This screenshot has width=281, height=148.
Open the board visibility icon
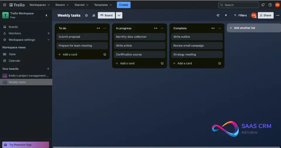coord(94,15)
